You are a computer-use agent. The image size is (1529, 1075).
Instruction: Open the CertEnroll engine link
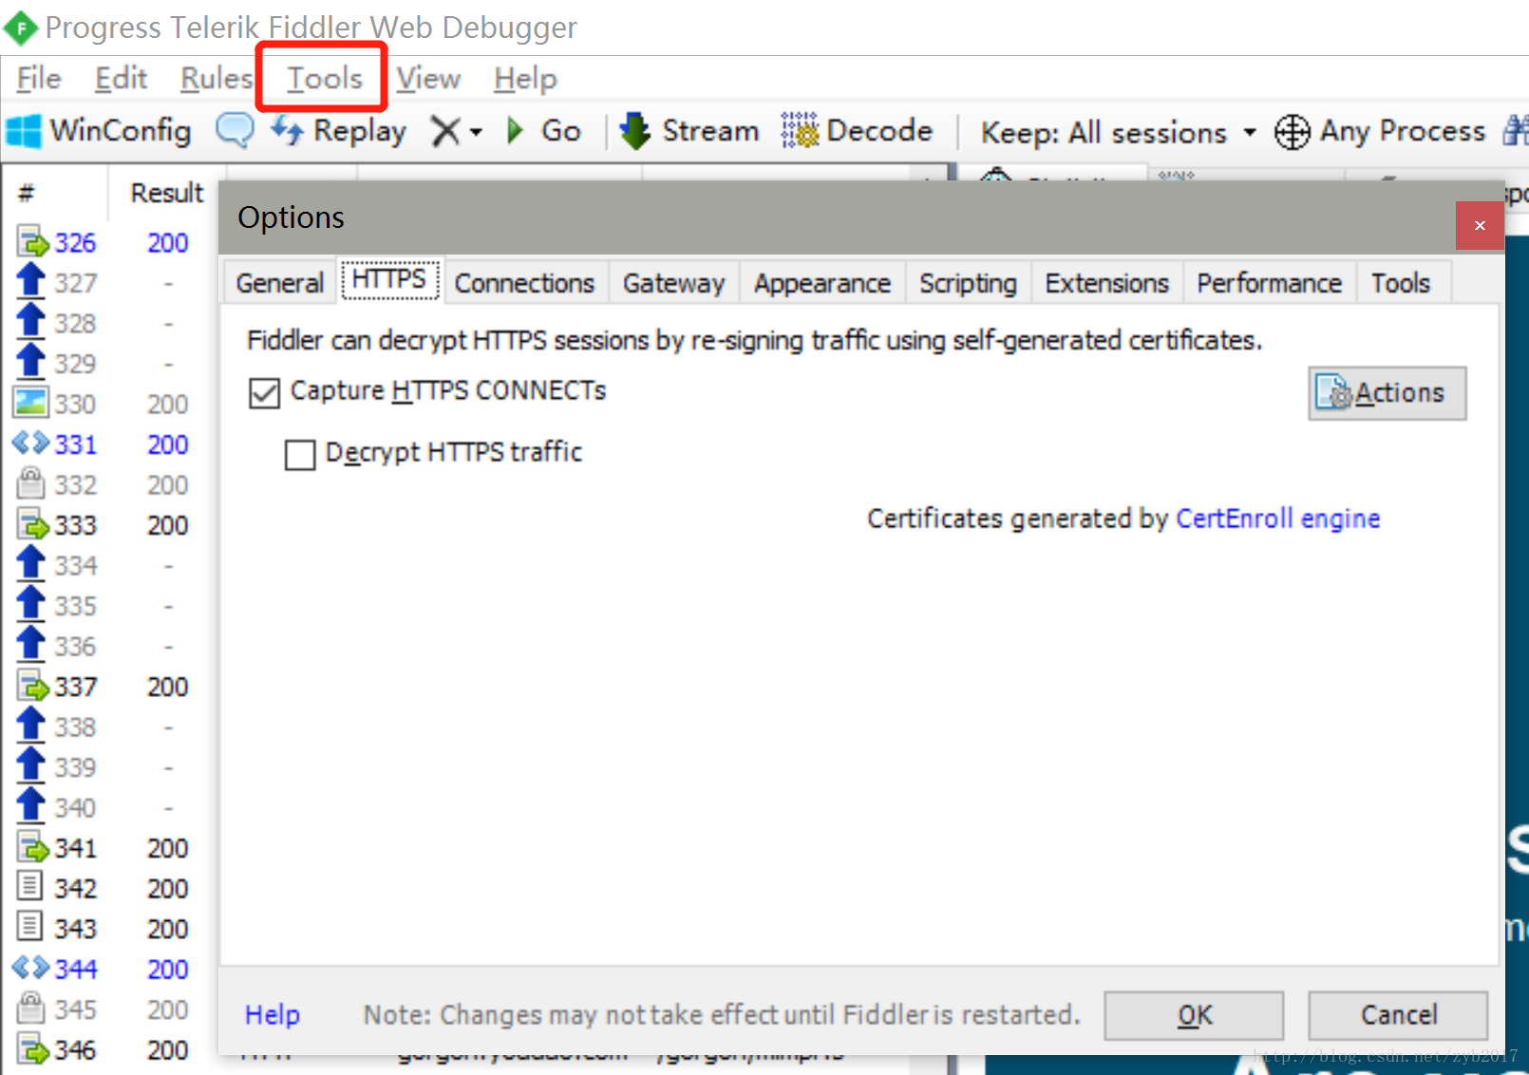point(1277,519)
